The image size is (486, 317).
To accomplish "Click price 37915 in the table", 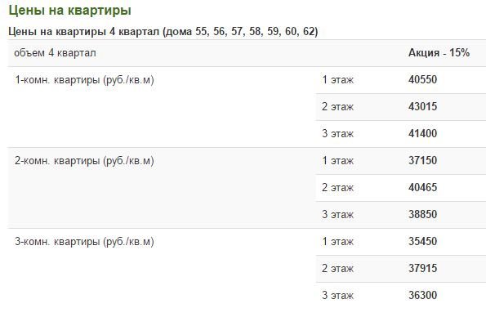I will coord(422,268).
